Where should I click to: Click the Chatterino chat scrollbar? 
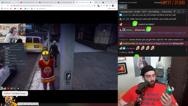click(x=187, y=35)
